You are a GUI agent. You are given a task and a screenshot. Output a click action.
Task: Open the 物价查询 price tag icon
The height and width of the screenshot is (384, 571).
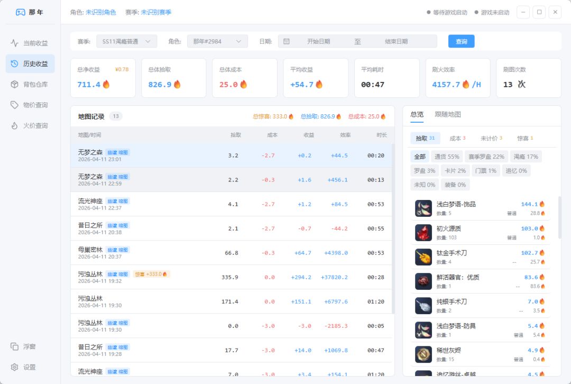[14, 105]
